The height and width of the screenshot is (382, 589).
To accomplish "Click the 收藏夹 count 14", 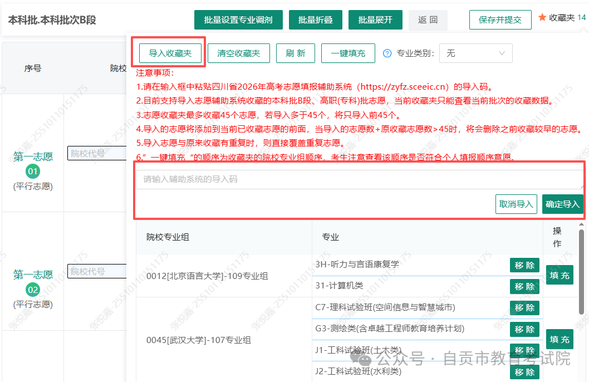I will (x=582, y=17).
